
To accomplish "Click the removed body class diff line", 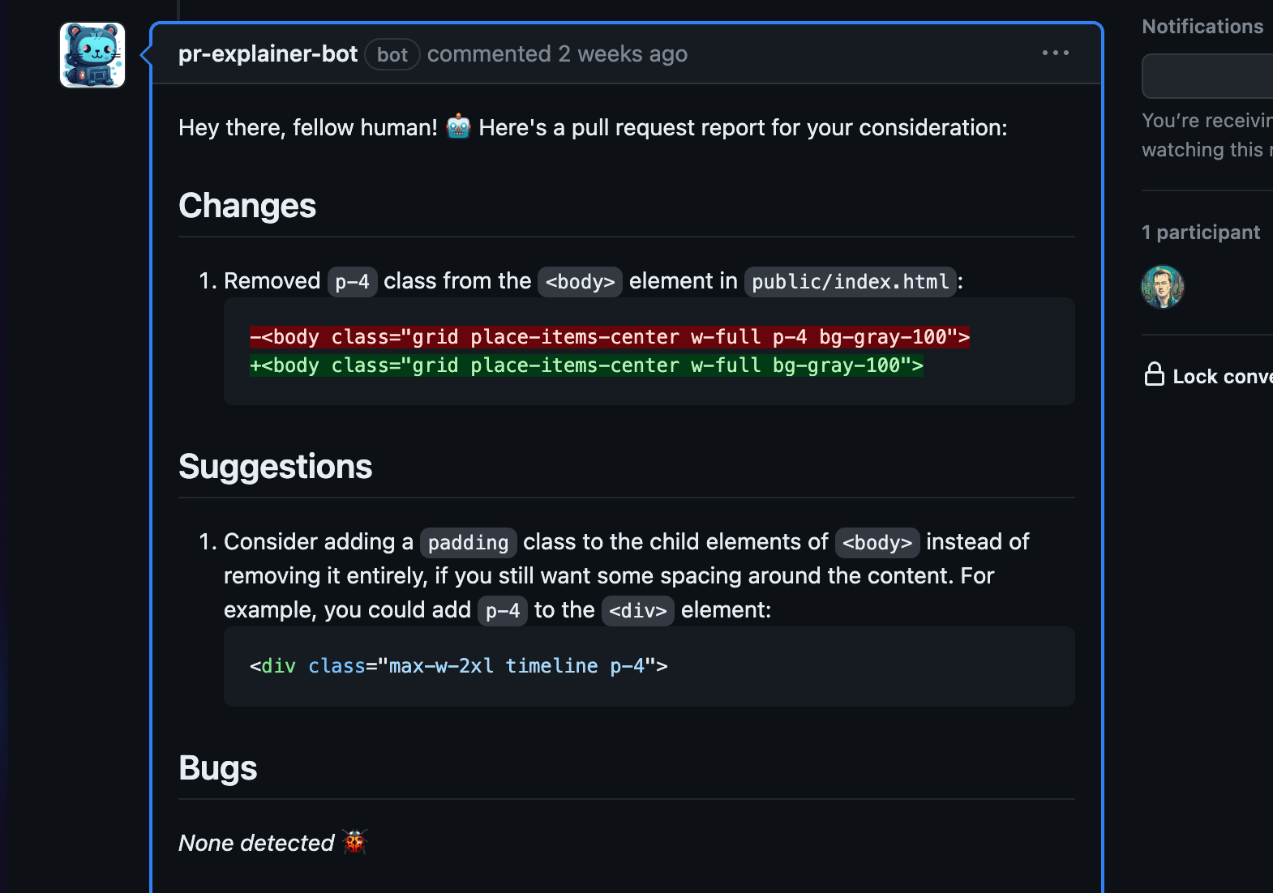I will point(610,336).
